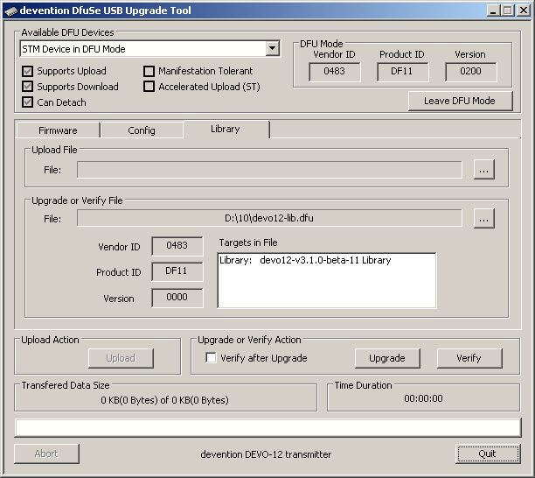535x478 pixels.
Task: Select the Library tab
Action: tap(226, 130)
